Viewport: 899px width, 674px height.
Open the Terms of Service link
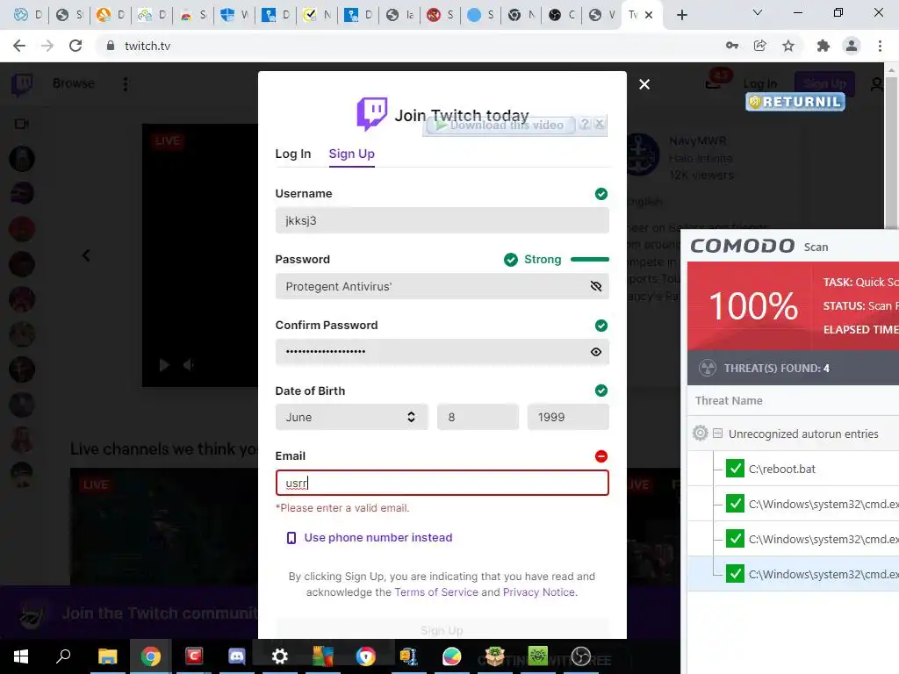pos(436,592)
